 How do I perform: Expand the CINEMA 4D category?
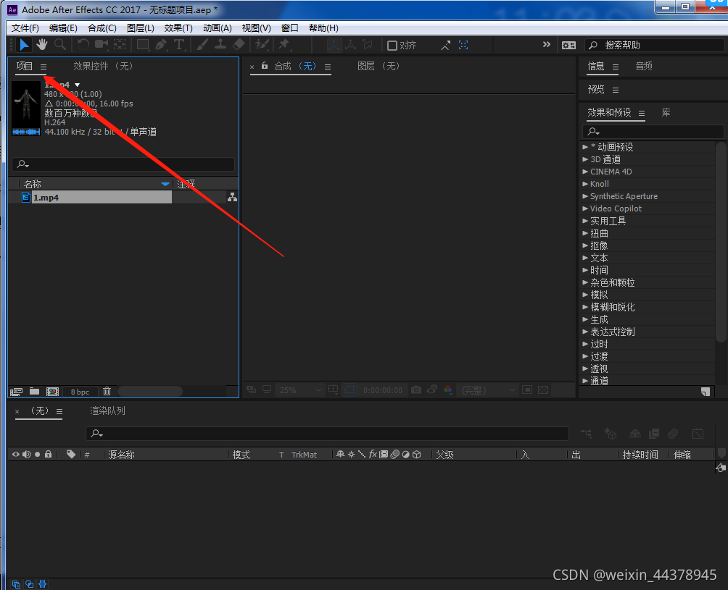[x=585, y=172]
